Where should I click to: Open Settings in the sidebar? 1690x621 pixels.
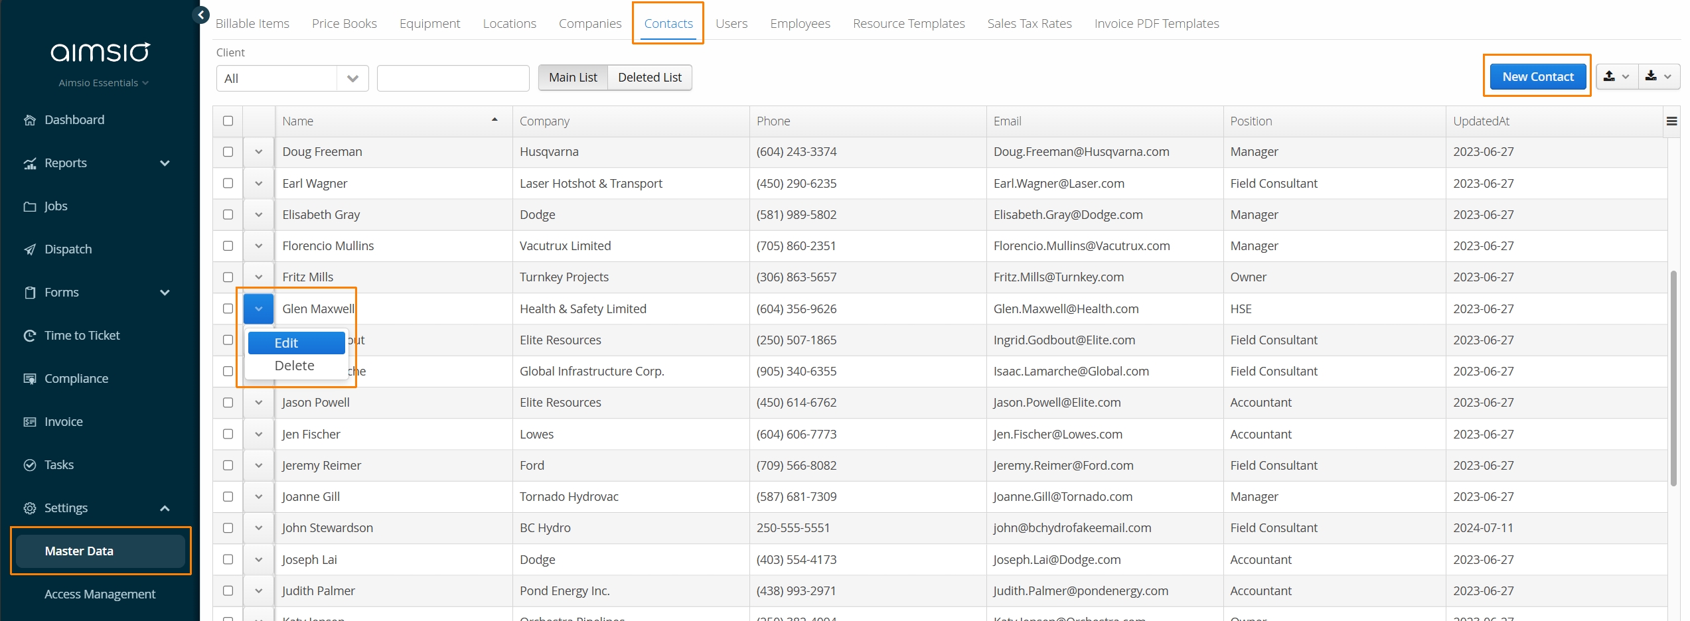[66, 508]
